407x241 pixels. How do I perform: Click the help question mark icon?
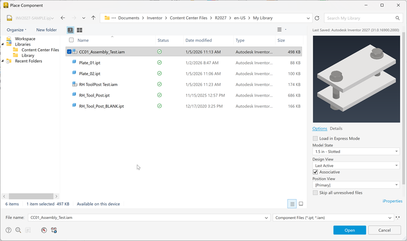[x=9, y=230]
